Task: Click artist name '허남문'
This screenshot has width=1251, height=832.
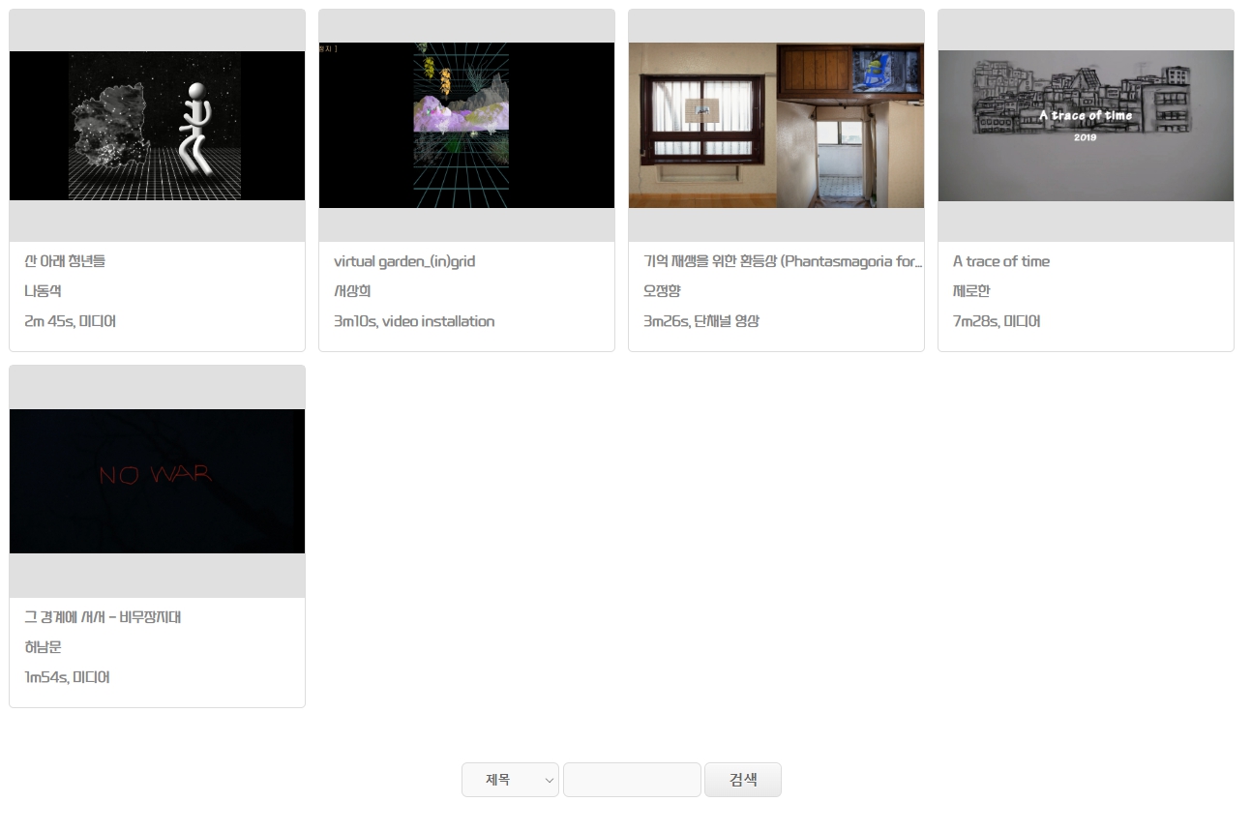Action: pyautogui.click(x=43, y=647)
